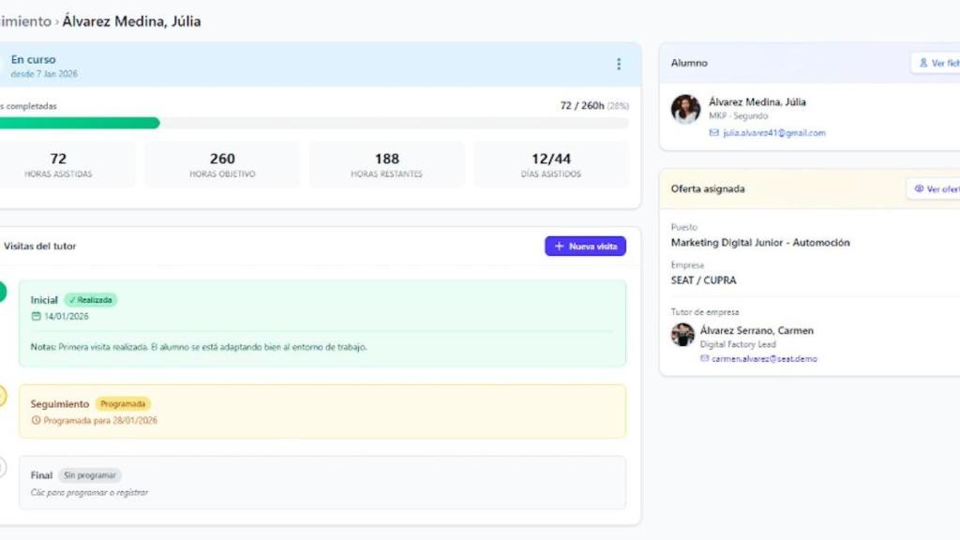The image size is (960, 540).
Task: Click envelope icon beside Júlia's email
Action: [714, 133]
